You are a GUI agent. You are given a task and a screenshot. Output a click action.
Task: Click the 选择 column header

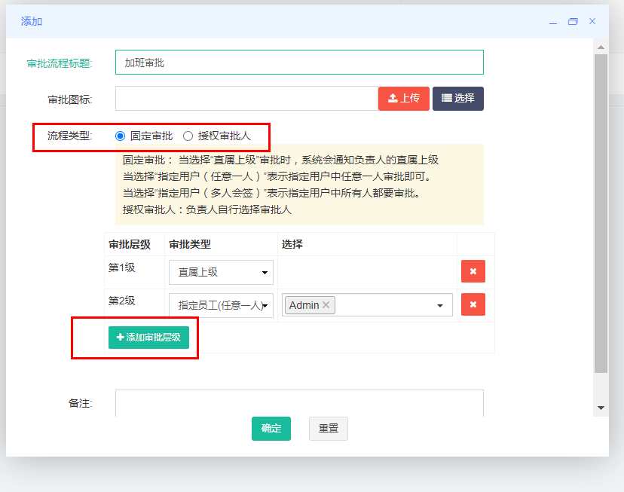click(292, 244)
